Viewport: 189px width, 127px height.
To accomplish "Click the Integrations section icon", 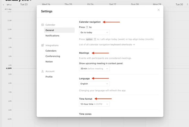I will click(x=42, y=45).
